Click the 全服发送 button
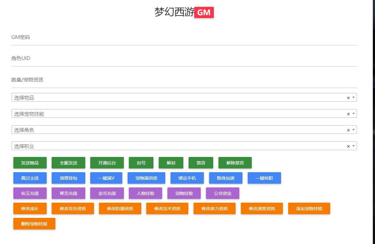The width and height of the screenshot is (375, 244). pyautogui.click(x=68, y=163)
